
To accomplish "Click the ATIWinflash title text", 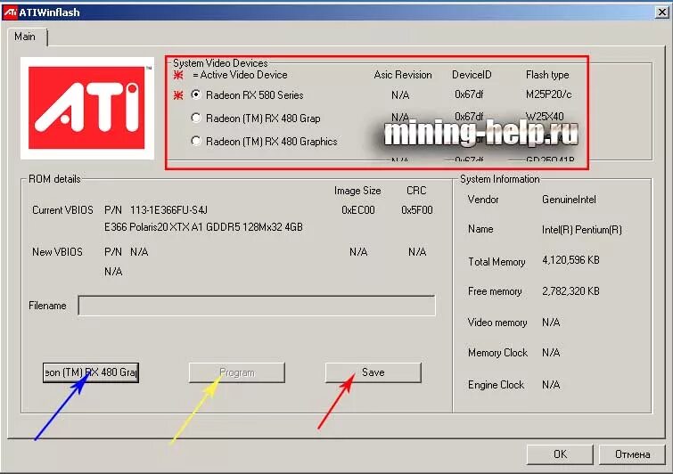I will pos(49,12).
